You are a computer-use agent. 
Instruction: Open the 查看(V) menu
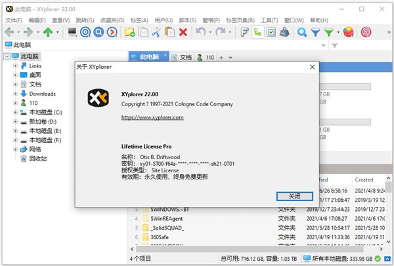point(61,20)
